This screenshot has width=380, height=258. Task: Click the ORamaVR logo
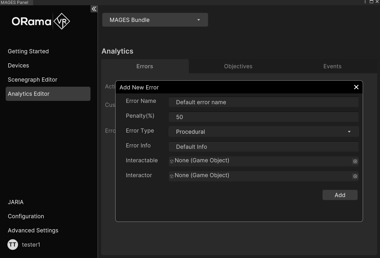click(40, 21)
